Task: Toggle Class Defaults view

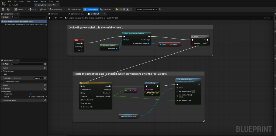Action: 91,9
